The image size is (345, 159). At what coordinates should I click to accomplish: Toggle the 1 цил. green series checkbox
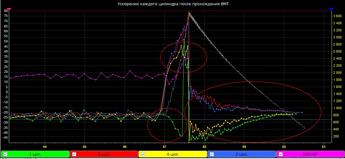[6, 154]
